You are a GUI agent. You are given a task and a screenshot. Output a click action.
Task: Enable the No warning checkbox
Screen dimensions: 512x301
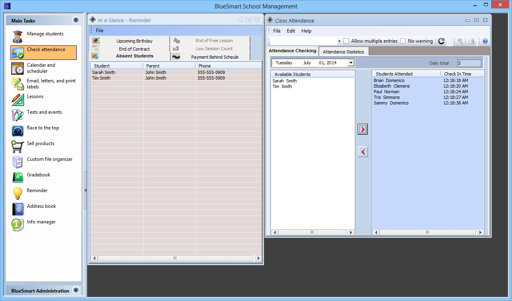click(403, 41)
